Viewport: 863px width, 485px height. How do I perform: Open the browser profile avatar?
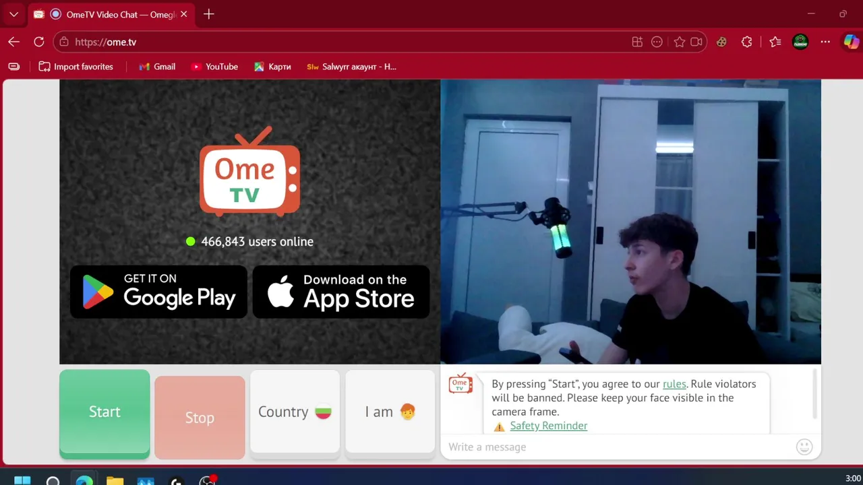(x=800, y=42)
